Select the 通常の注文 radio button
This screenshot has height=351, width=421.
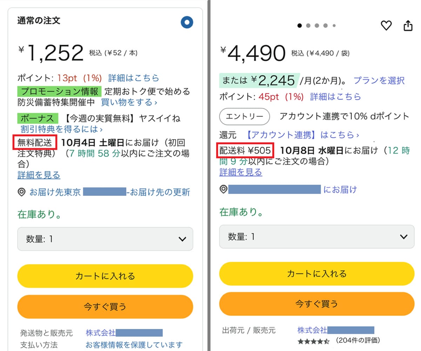pyautogui.click(x=187, y=23)
